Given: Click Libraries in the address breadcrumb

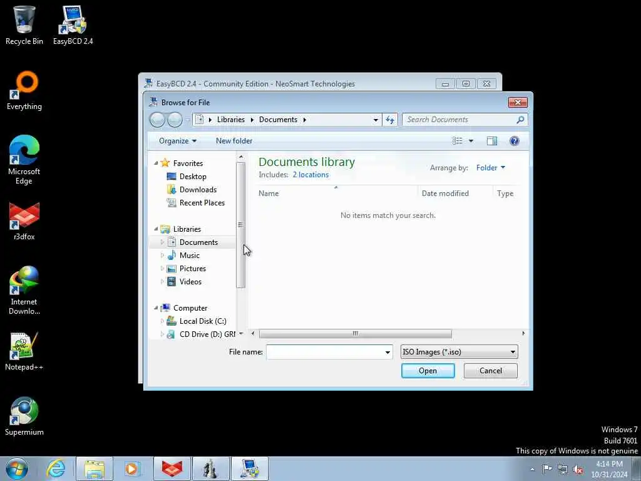Looking at the screenshot, I should coord(230,120).
